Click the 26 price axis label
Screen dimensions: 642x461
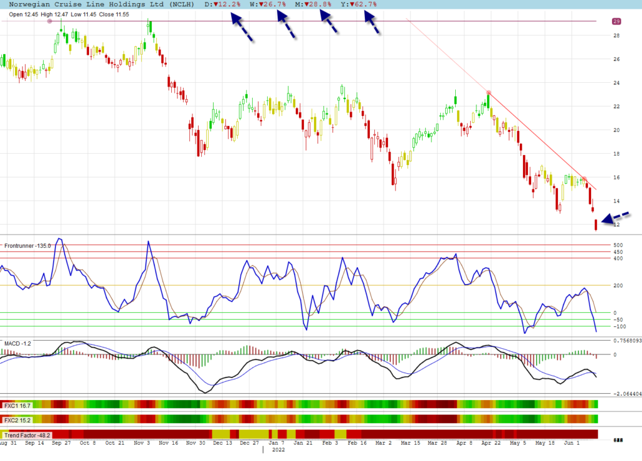click(x=616, y=59)
